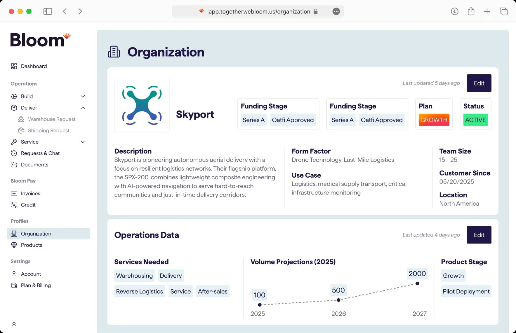The height and width of the screenshot is (333, 516).
Task: Click the Pilot Deployment stage tag
Action: coord(466,291)
